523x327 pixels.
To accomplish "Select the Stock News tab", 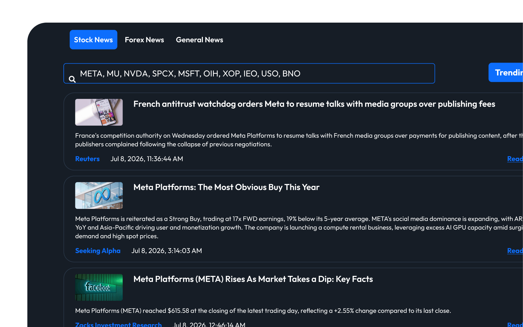I will (x=93, y=40).
